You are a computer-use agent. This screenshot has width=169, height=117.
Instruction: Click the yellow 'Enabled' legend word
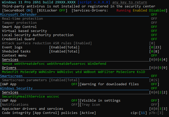(x=140, y=10)
